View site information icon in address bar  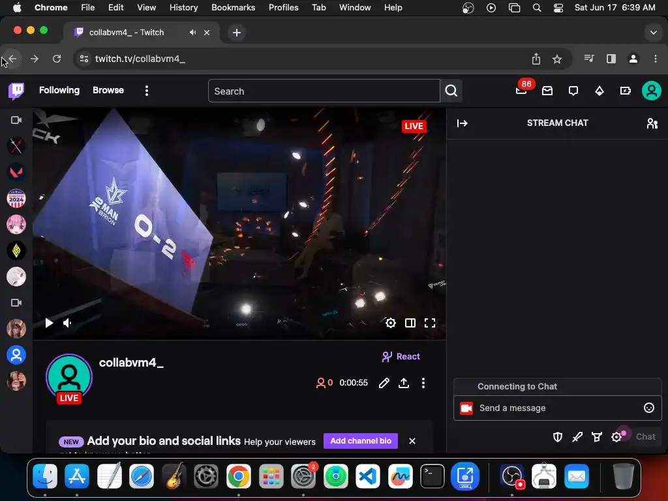coord(84,59)
